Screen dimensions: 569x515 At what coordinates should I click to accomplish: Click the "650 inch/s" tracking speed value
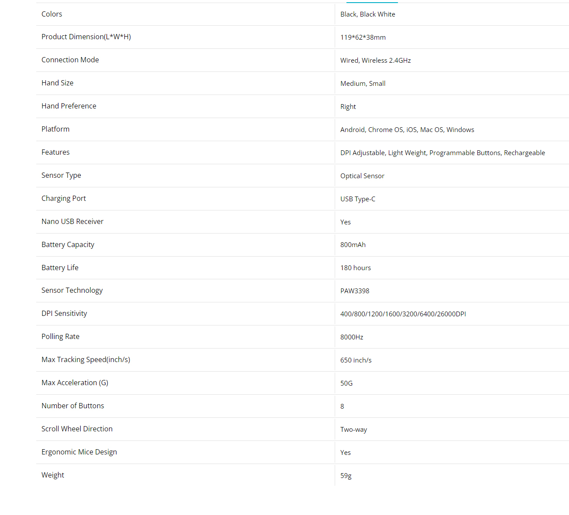click(x=356, y=360)
